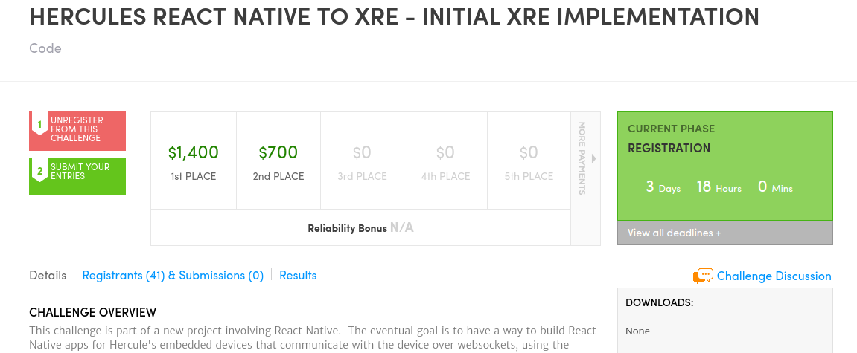Click the 3rd place $0 prize cell
Screen dimensions: 857x353
[362, 161]
